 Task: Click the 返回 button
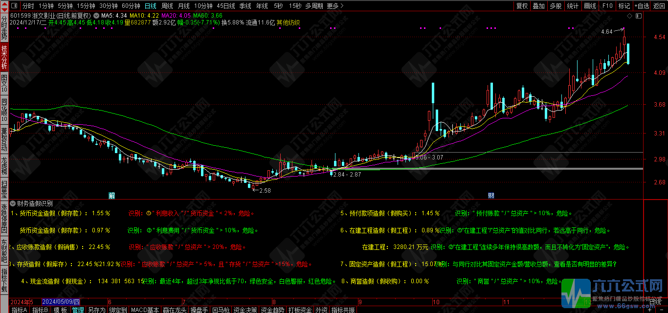[x=658, y=6]
